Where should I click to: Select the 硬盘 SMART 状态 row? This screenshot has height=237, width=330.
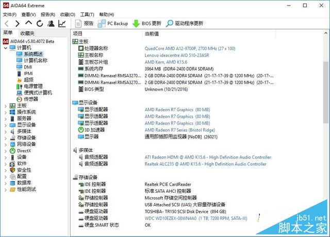tap(176, 225)
